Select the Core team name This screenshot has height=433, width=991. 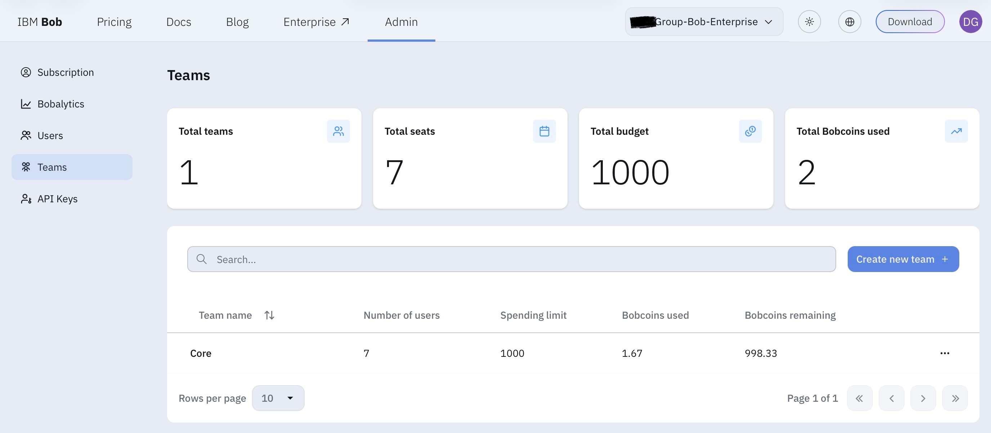pos(201,353)
